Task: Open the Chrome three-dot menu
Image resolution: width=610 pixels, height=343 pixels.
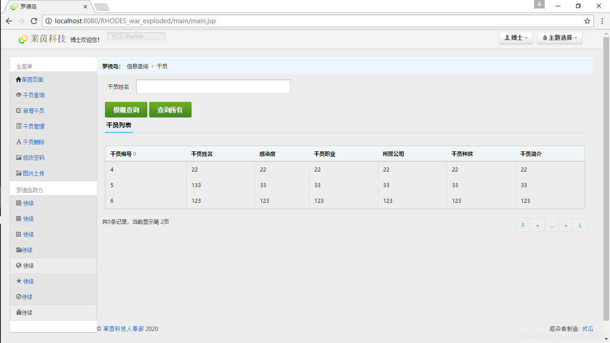Action: click(602, 21)
